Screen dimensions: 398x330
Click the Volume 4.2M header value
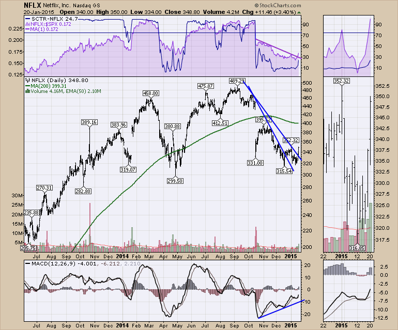tap(221, 12)
